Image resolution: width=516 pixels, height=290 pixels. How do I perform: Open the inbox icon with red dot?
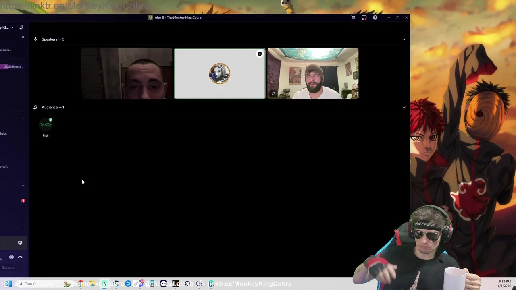364,17
